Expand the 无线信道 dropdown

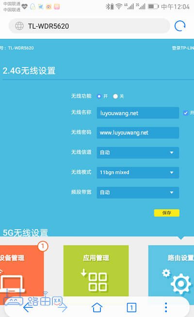coord(138,152)
